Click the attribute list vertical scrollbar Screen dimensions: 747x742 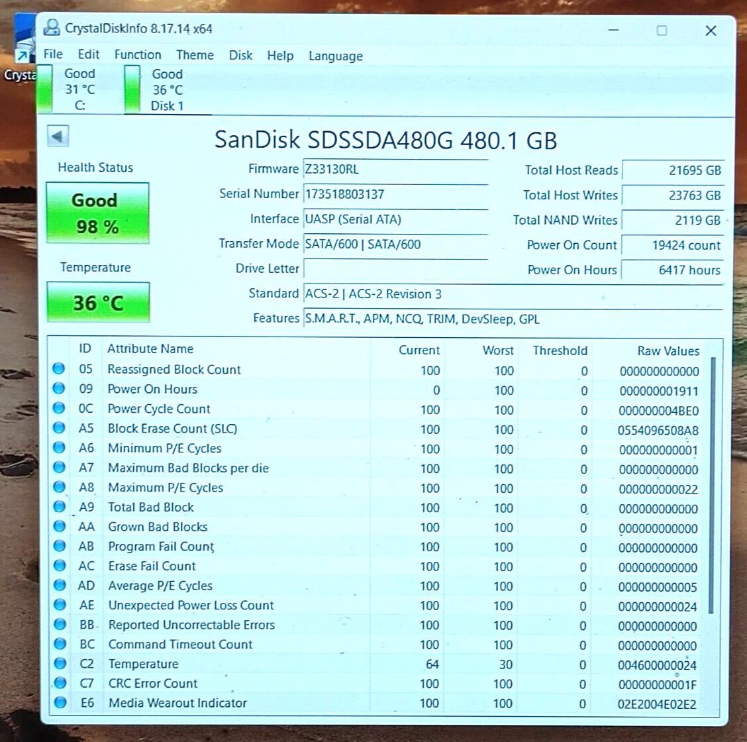point(712,485)
